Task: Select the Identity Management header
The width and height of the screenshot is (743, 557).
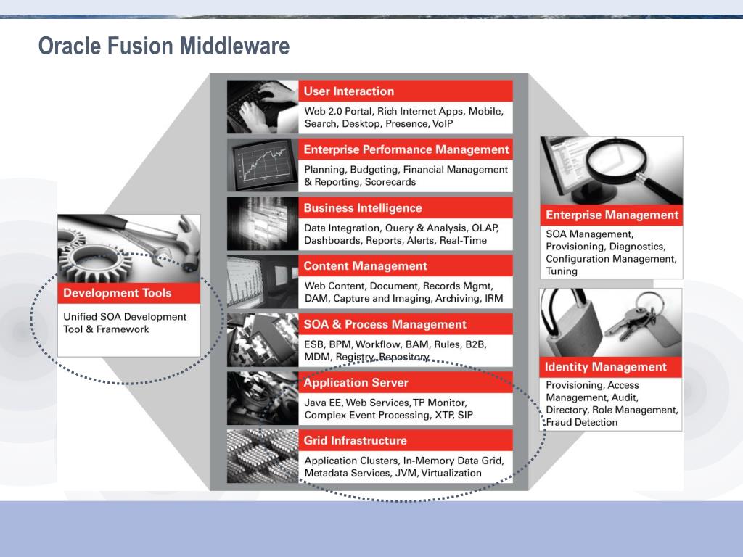Action: pos(611,367)
